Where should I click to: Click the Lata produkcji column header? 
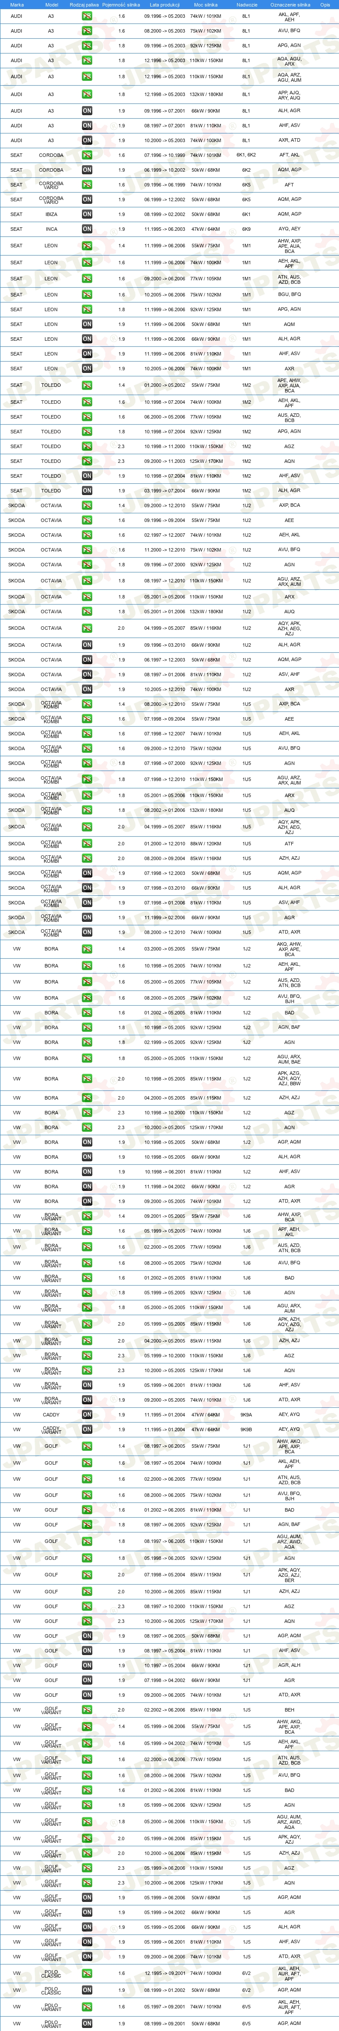click(x=164, y=5)
